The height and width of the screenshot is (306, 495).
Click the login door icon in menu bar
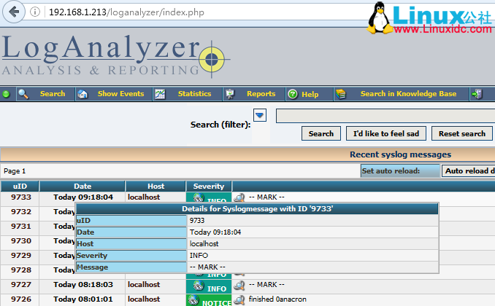point(477,94)
